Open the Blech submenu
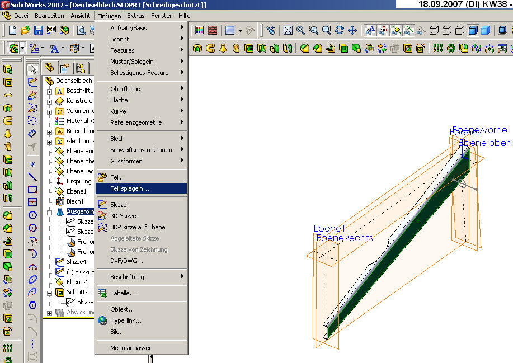 click(x=142, y=139)
